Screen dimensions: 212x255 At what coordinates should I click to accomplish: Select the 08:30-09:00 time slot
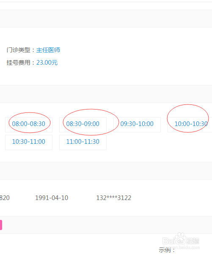coord(83,125)
